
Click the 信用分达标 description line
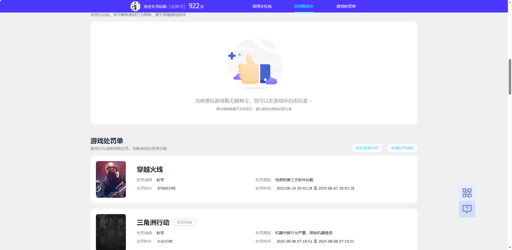click(x=138, y=15)
